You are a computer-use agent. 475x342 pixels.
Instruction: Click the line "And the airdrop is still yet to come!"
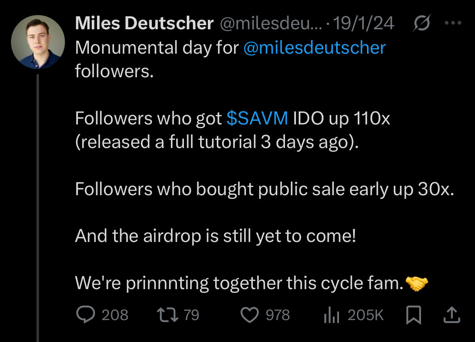click(215, 236)
